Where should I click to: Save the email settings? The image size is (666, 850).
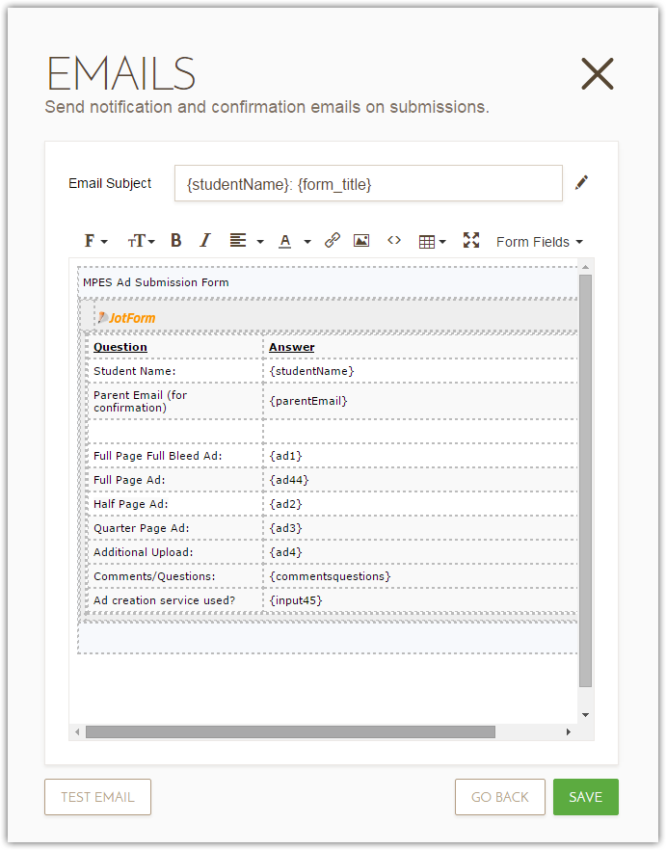point(585,797)
